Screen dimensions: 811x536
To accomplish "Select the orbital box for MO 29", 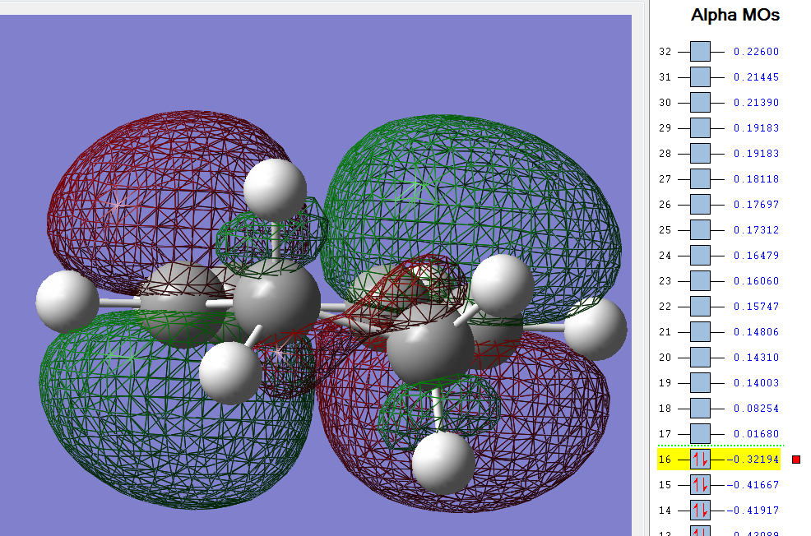I will click(700, 128).
